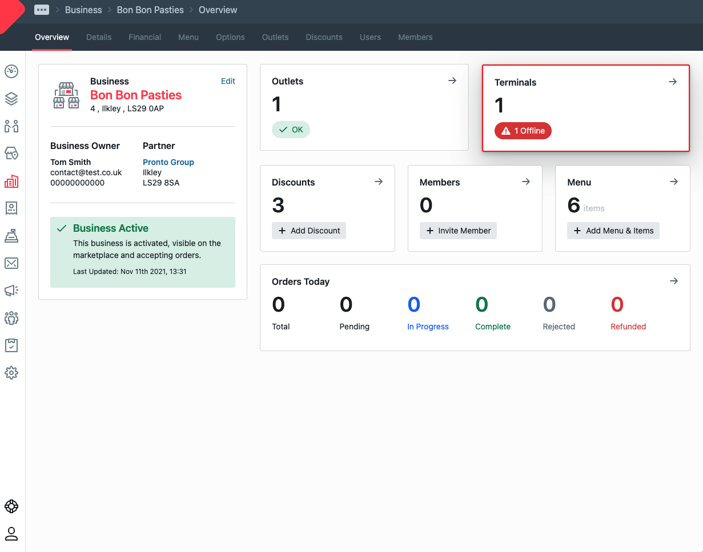Click the red 1 Offline terminal badge

click(523, 131)
